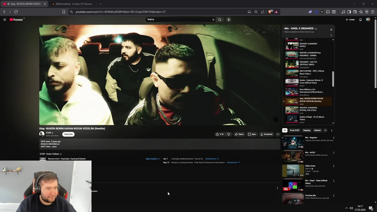Viewport: 377px width, 212px height.
Task: Run search with magnifier button
Action: [x=220, y=20]
